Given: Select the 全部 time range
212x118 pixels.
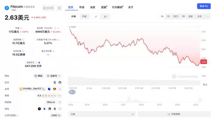Looking at the screenshot, I should click(190, 16).
